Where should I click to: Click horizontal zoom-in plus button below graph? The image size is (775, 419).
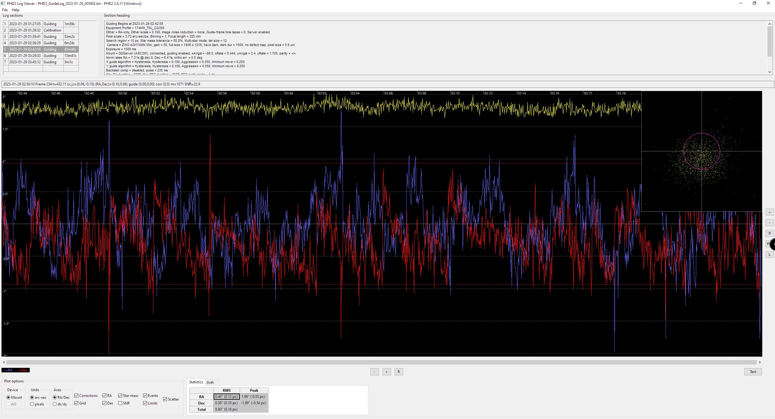[x=386, y=372]
